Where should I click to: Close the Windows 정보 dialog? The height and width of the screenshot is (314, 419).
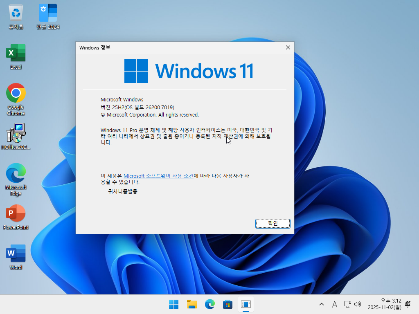(x=288, y=47)
